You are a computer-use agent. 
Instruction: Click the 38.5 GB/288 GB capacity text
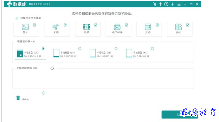click(x=68, y=56)
